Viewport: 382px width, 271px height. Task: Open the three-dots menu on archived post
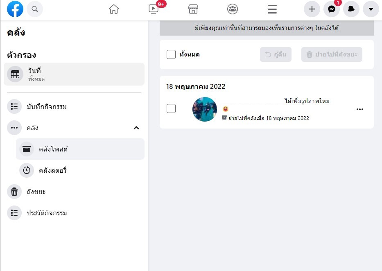point(360,109)
